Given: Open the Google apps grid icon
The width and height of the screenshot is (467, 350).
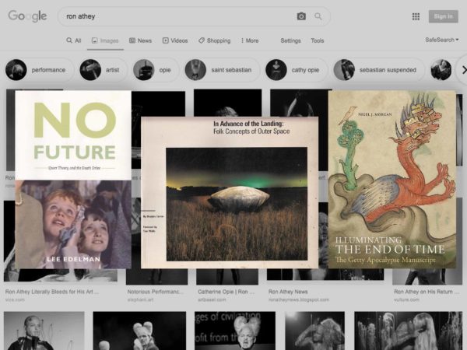Looking at the screenshot, I should (x=416, y=16).
